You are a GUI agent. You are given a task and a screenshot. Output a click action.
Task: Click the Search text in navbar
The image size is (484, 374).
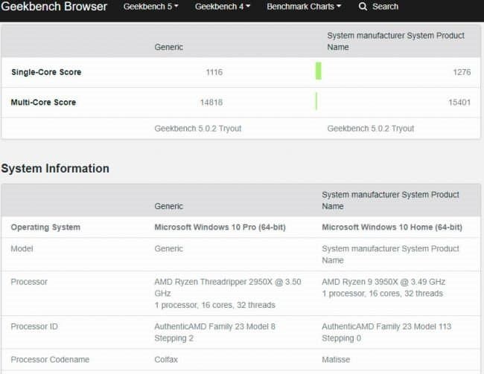pos(385,7)
